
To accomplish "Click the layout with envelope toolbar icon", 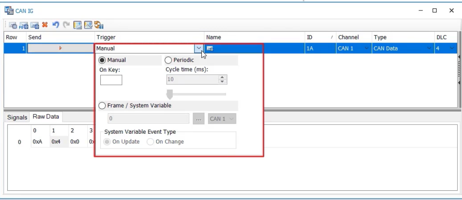I will tap(77, 25).
